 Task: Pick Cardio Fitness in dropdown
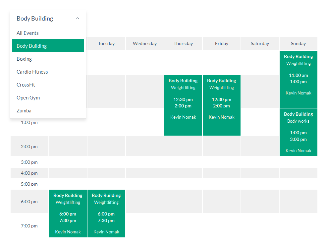(x=32, y=72)
